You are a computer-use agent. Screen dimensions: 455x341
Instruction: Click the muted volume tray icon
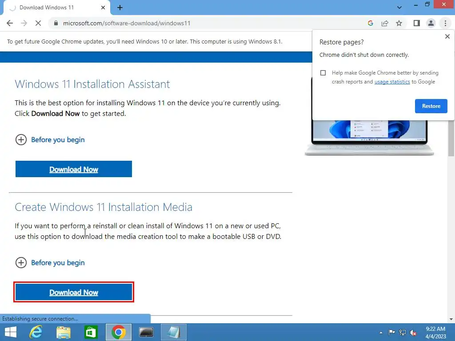[x=413, y=333]
